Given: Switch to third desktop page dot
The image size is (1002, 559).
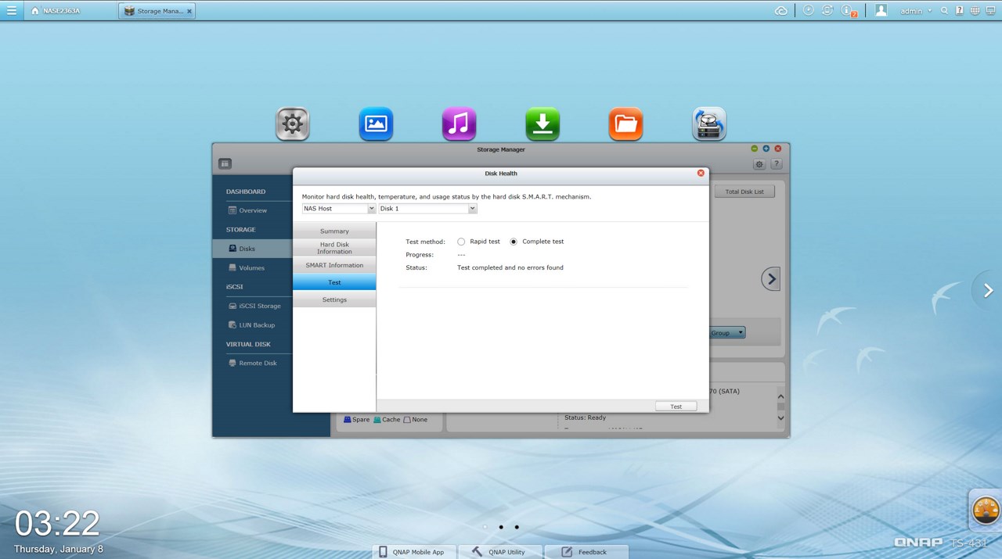Looking at the screenshot, I should coord(517,527).
